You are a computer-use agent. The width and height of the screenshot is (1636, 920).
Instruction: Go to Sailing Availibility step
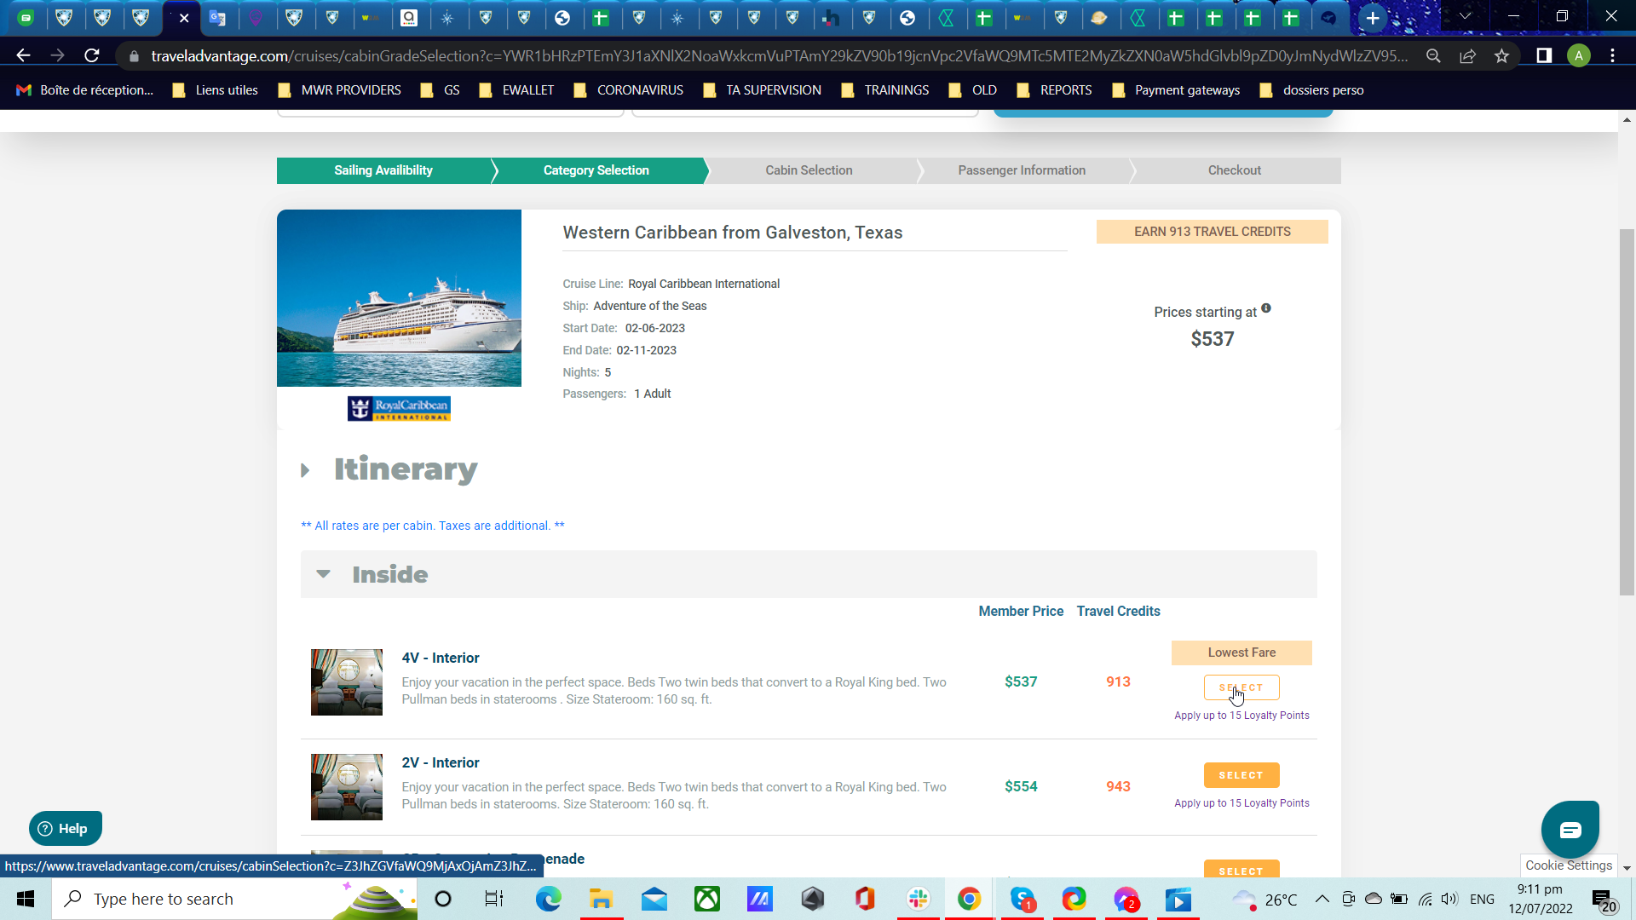click(383, 170)
